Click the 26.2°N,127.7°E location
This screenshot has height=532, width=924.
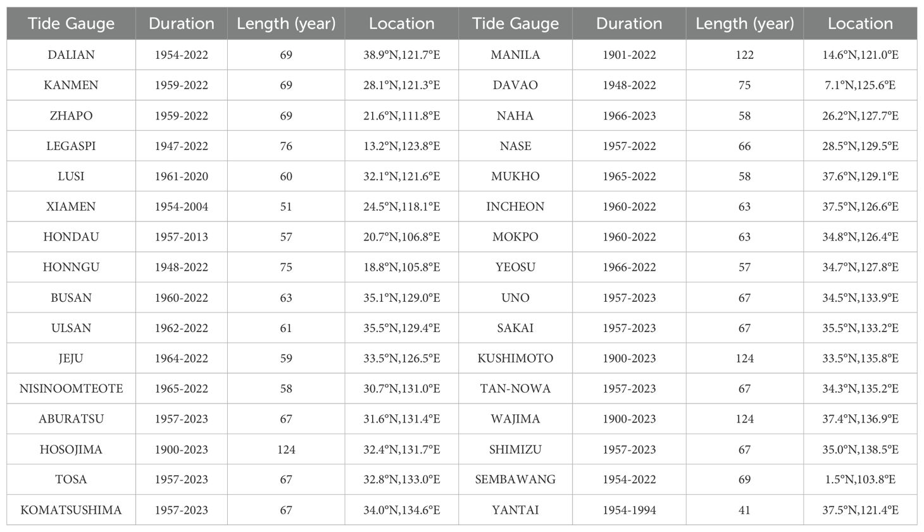[x=860, y=116]
